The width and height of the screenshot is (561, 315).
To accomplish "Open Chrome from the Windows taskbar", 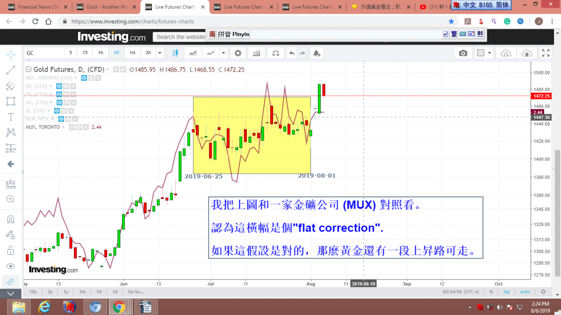I will point(119,307).
